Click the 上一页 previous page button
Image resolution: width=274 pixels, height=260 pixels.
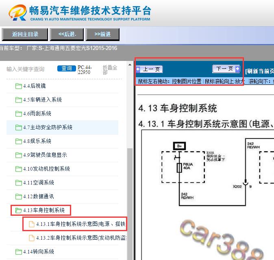pyautogui.click(x=150, y=69)
